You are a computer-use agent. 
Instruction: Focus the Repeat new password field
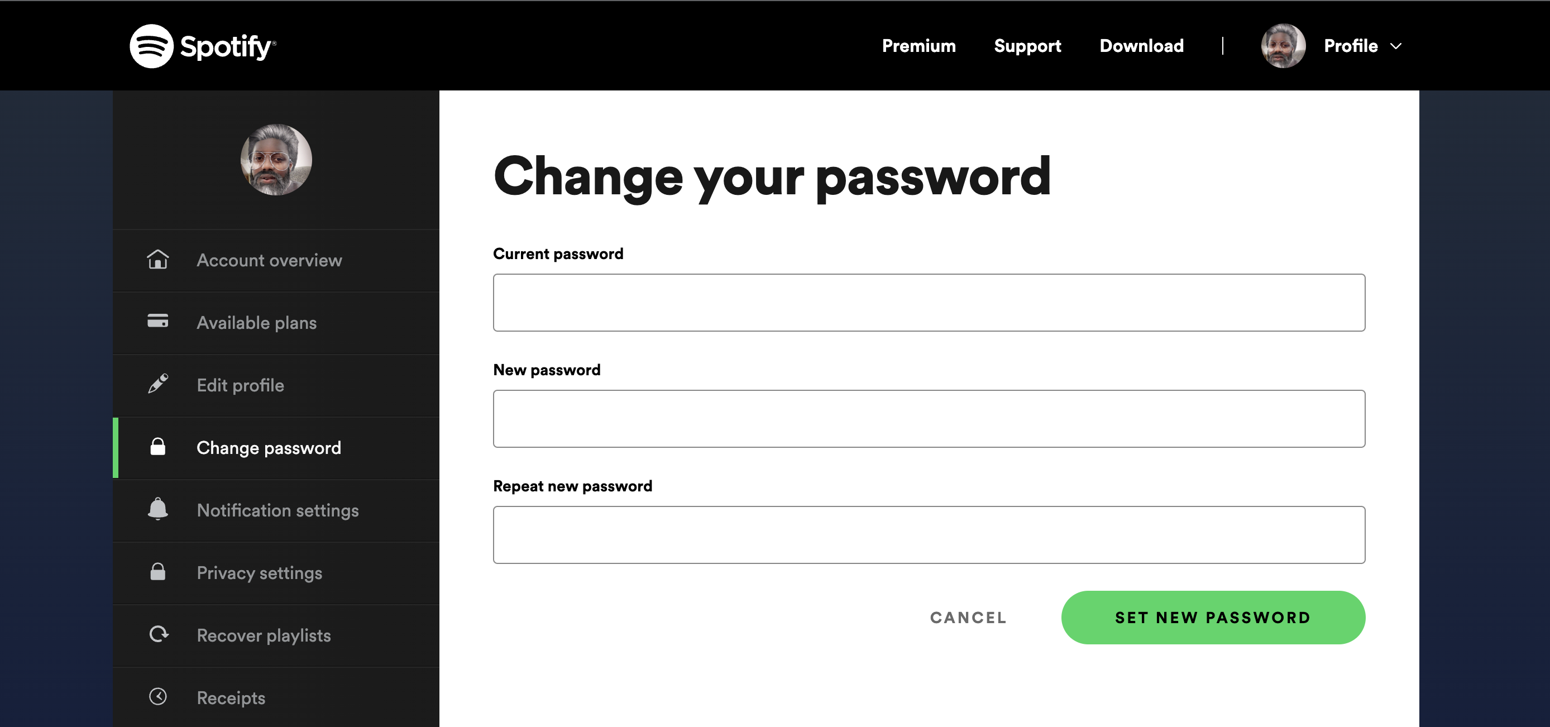[x=929, y=535]
